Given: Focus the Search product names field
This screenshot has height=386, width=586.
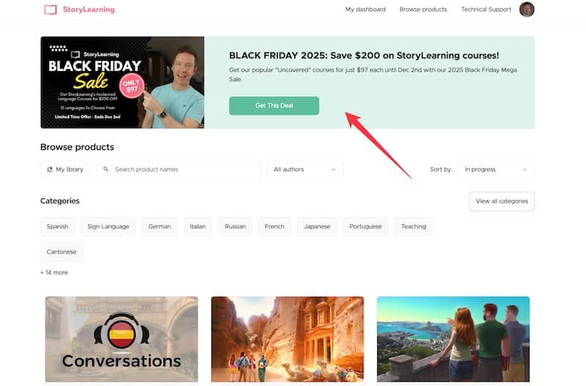Looking at the screenshot, I should [183, 169].
